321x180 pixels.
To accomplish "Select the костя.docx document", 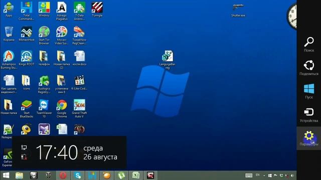I will click(79, 58).
